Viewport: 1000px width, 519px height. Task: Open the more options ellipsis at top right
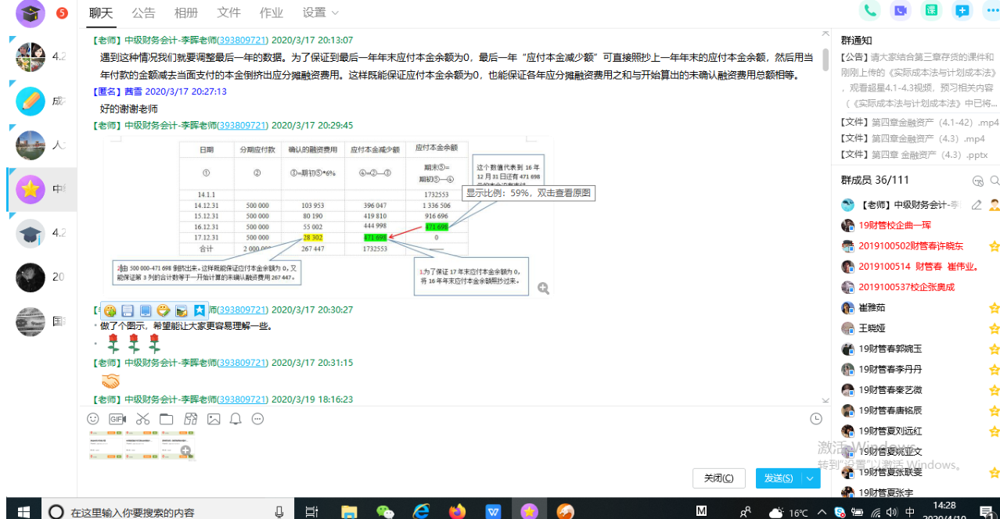click(x=991, y=11)
